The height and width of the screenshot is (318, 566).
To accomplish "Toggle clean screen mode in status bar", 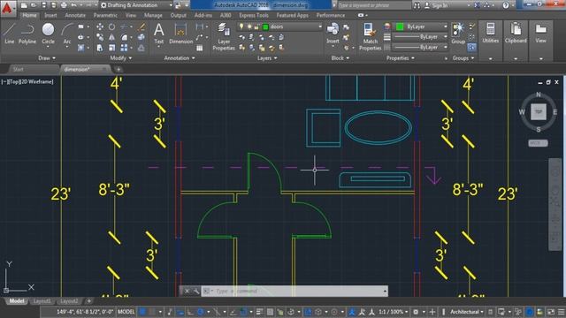I will tap(551, 312).
